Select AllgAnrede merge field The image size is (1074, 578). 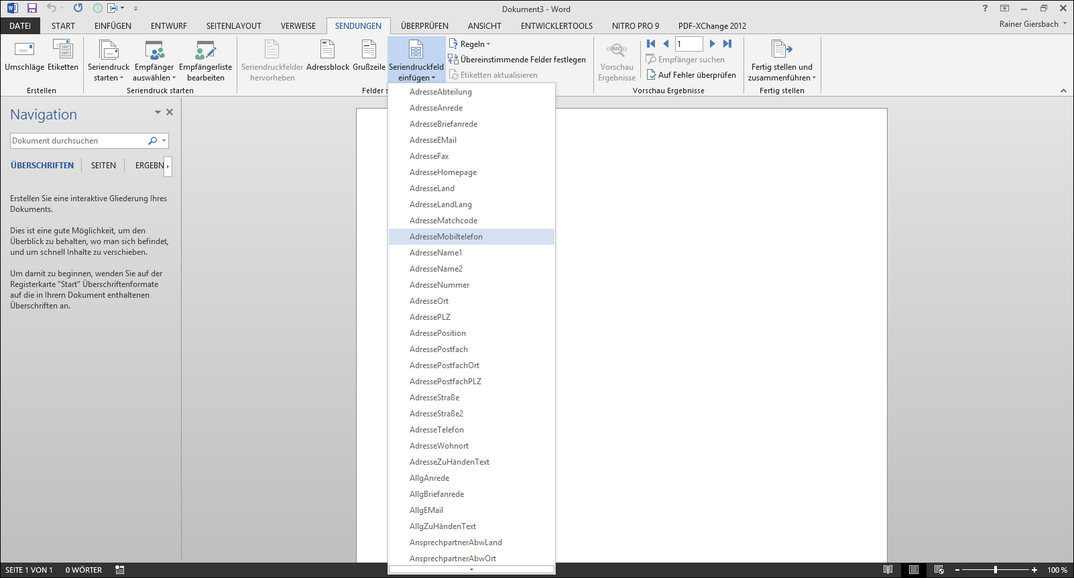pyautogui.click(x=471, y=478)
